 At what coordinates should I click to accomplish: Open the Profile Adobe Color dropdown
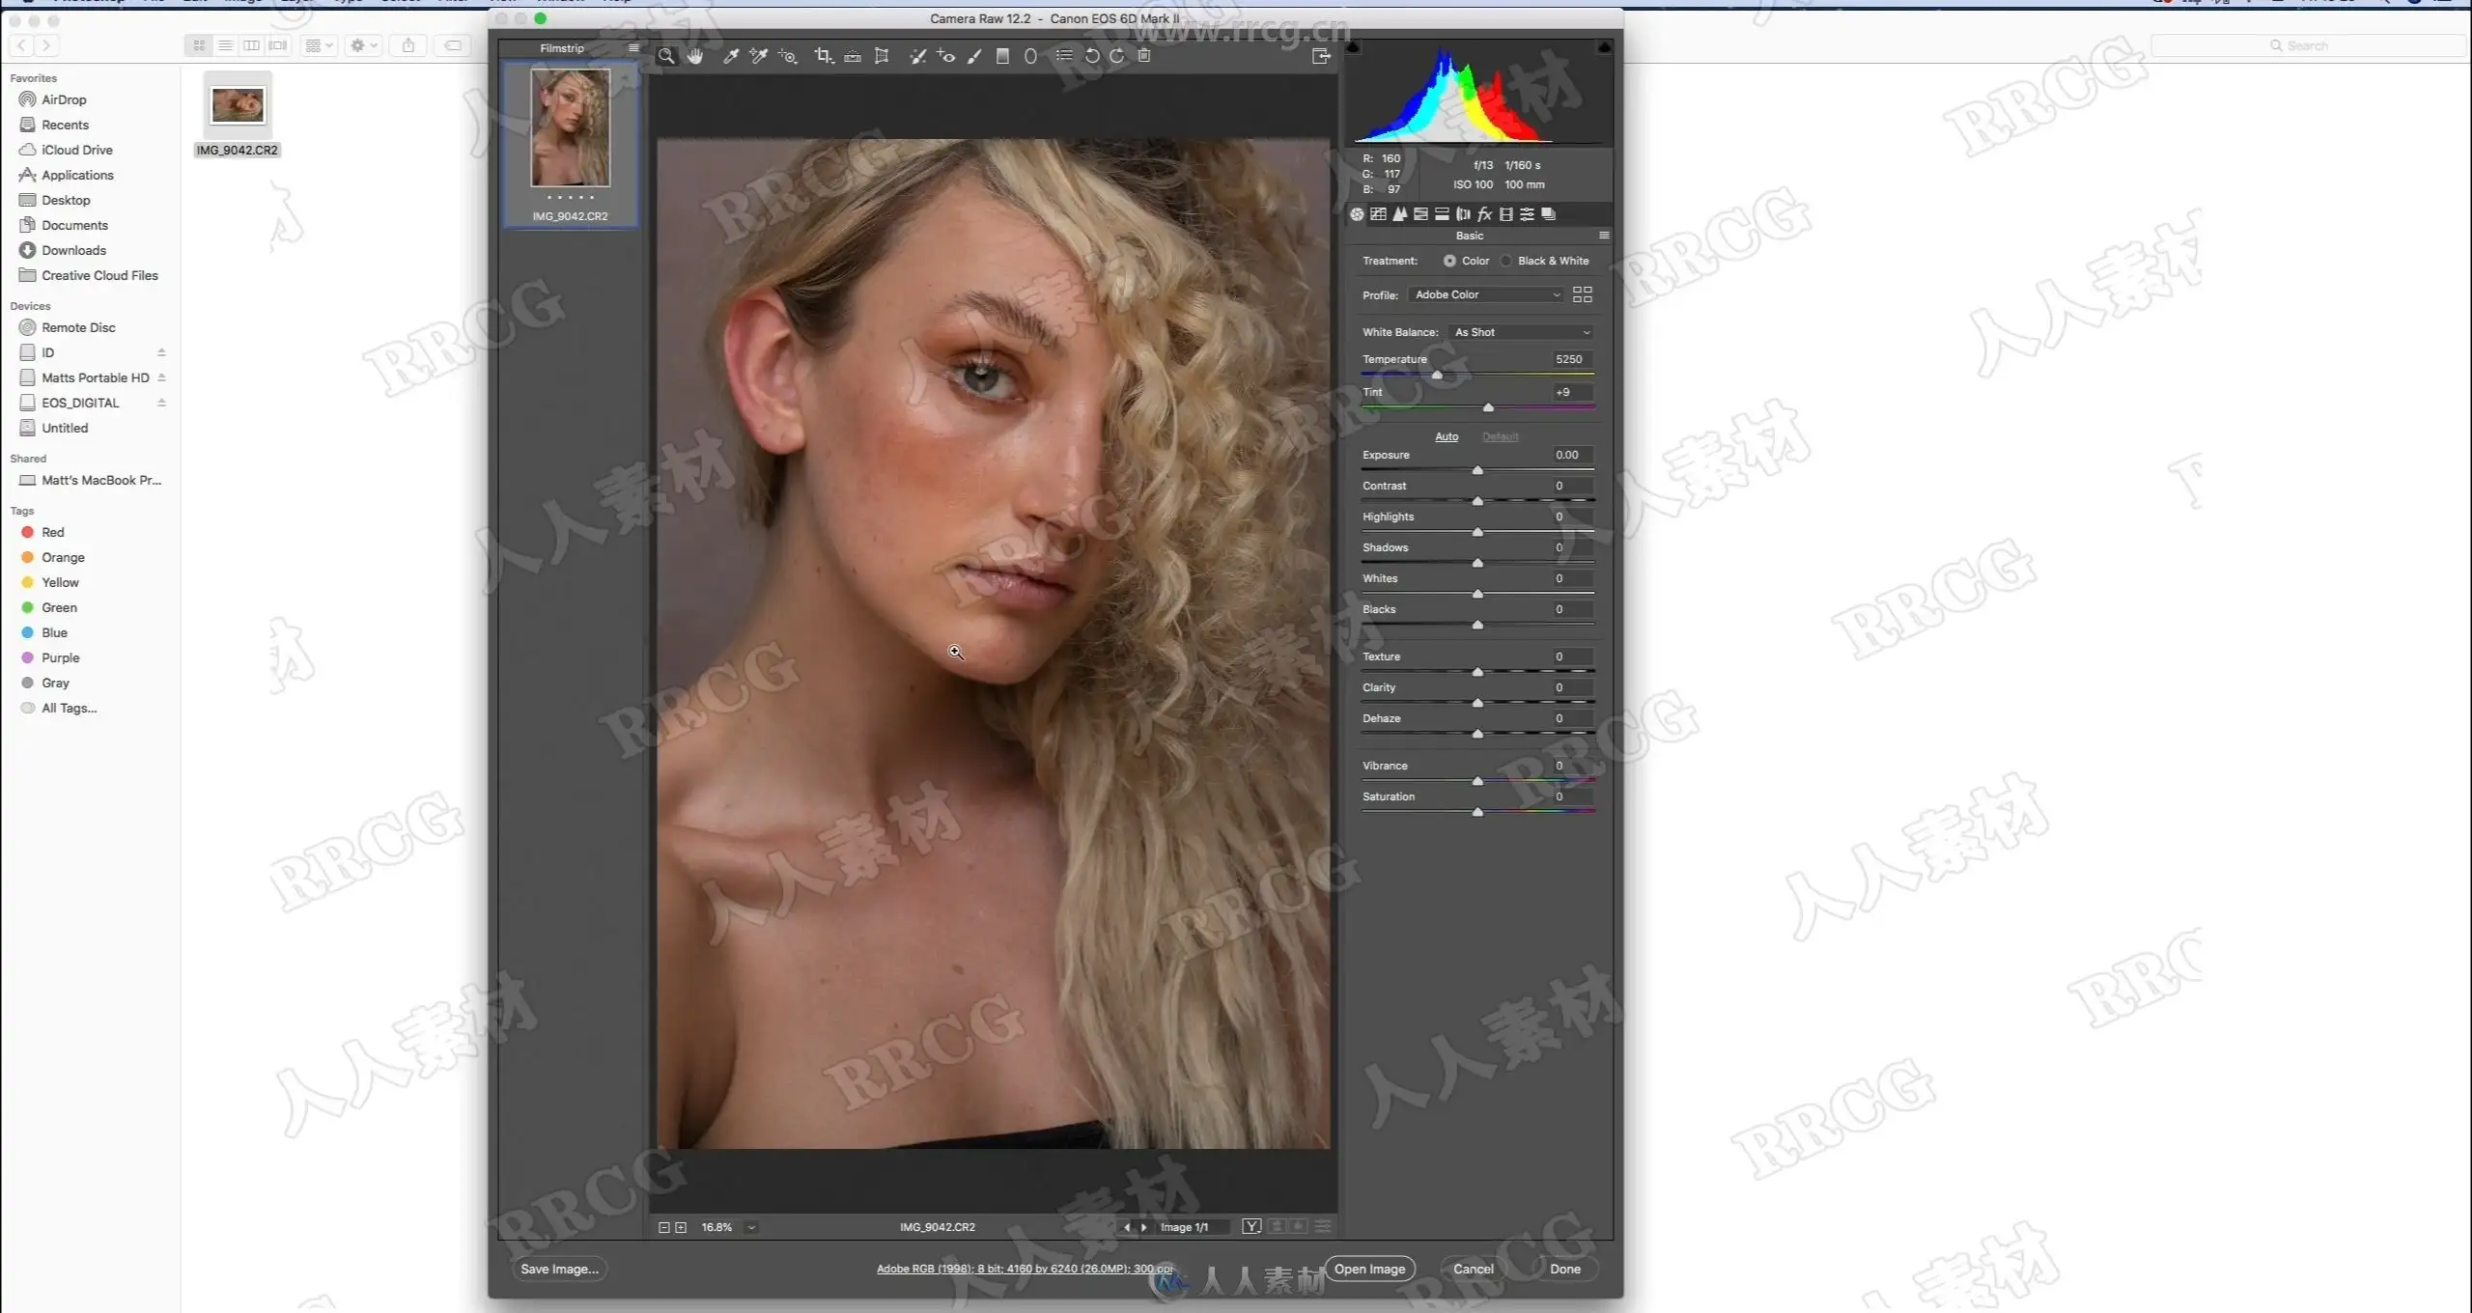click(1487, 294)
